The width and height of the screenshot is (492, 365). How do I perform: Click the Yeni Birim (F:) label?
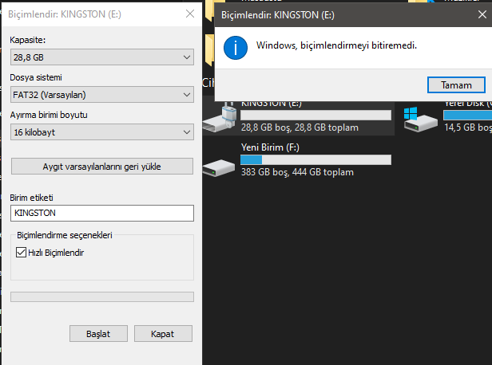click(270, 147)
